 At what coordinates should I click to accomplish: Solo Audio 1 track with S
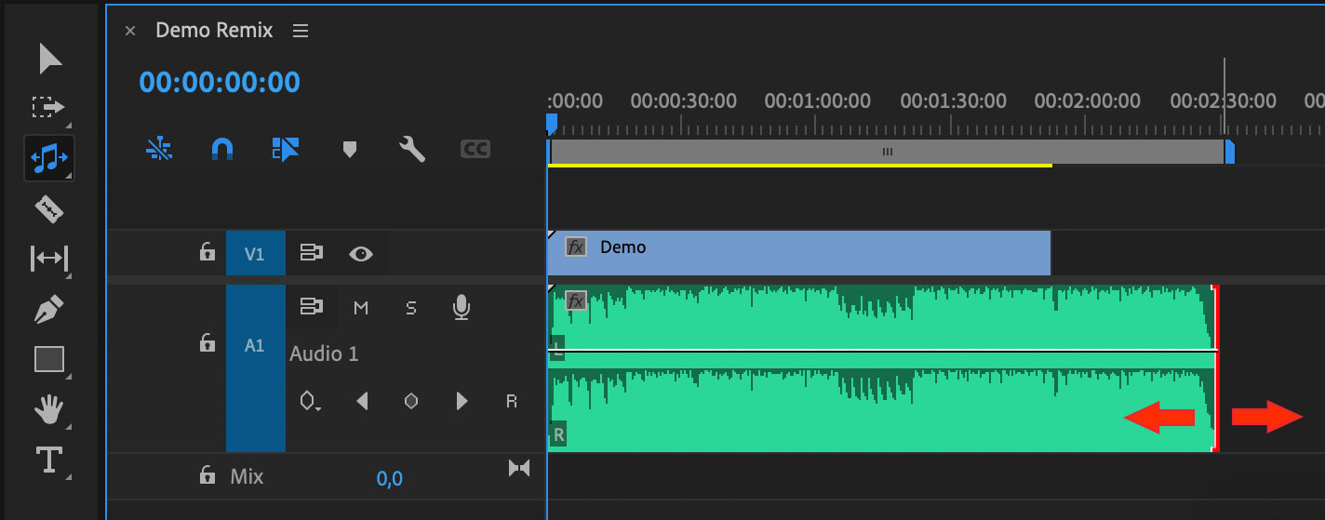point(410,308)
